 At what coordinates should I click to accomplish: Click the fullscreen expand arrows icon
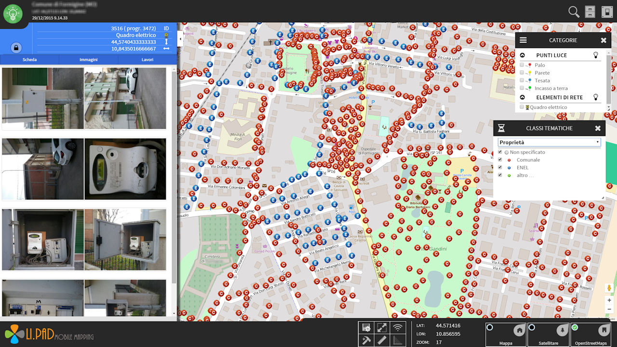[x=382, y=328]
